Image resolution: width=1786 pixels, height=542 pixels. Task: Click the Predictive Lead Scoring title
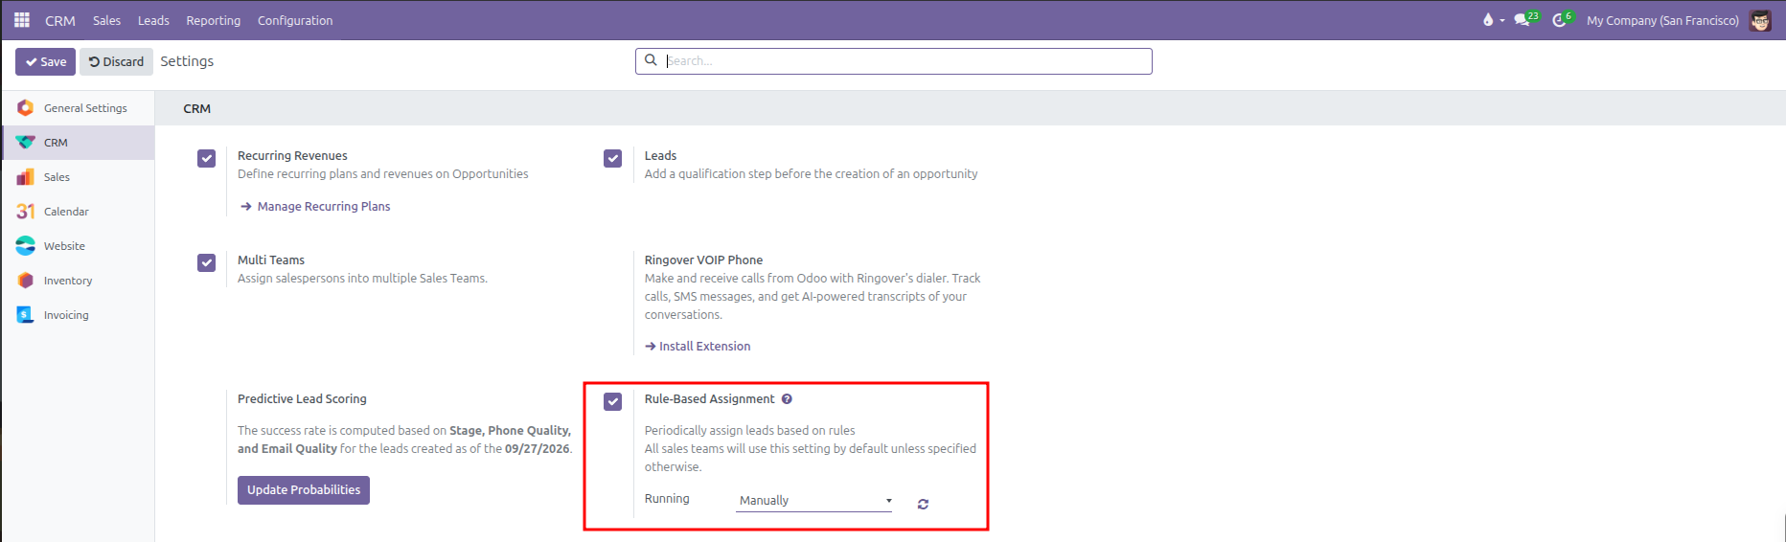click(302, 399)
